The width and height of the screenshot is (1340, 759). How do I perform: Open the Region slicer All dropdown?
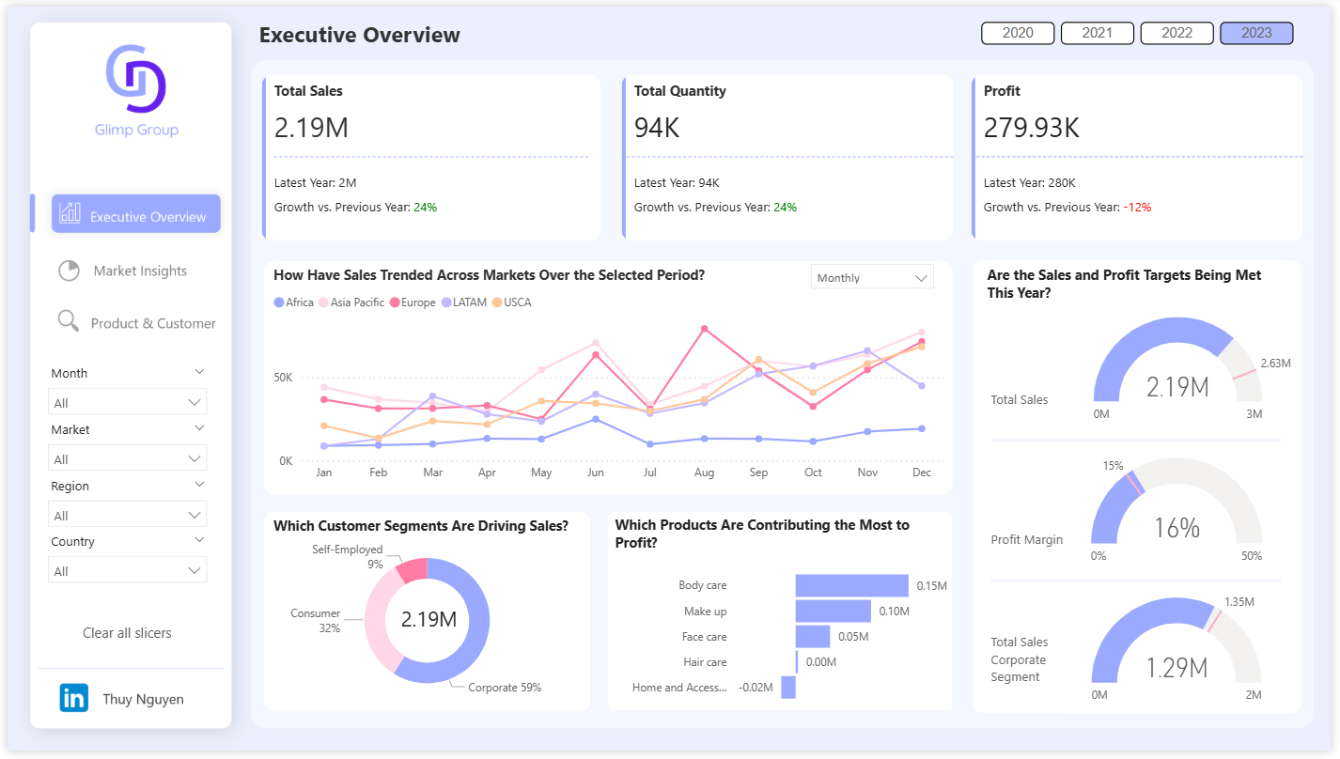[127, 515]
